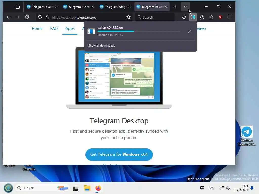Open the Home page link
Image resolution: width=259 pixels, height=194 pixels.
point(37,29)
